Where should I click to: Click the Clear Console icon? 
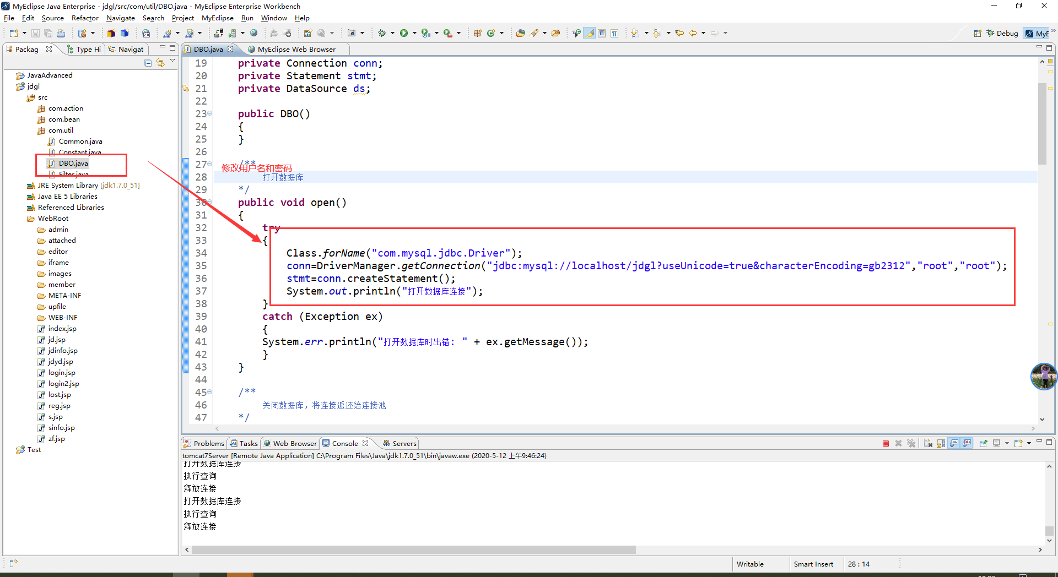928,443
